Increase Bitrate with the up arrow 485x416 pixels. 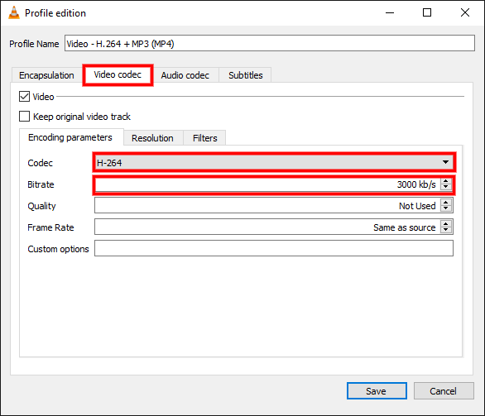pyautogui.click(x=446, y=181)
